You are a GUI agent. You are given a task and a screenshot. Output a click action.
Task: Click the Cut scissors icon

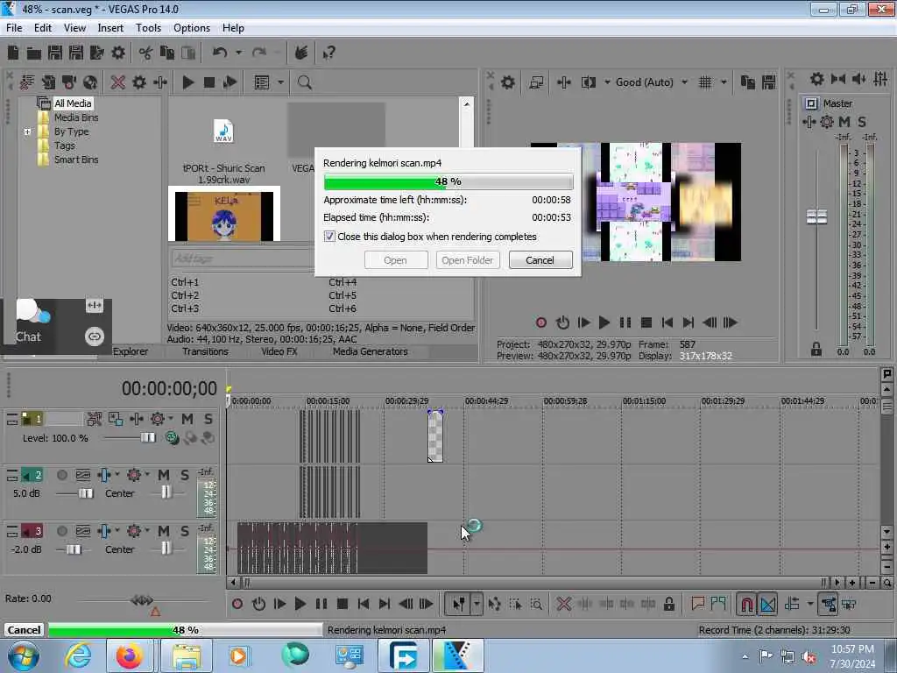click(x=145, y=53)
